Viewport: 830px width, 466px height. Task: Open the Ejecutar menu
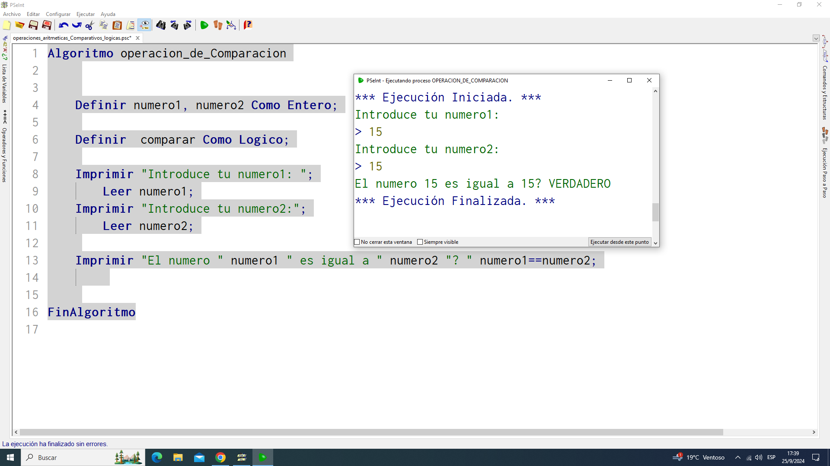[85, 14]
